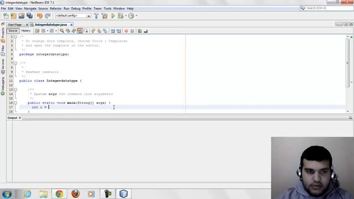354x199 pixels.
Task: Click Find Next Occurrence icon
Action: 74,31
